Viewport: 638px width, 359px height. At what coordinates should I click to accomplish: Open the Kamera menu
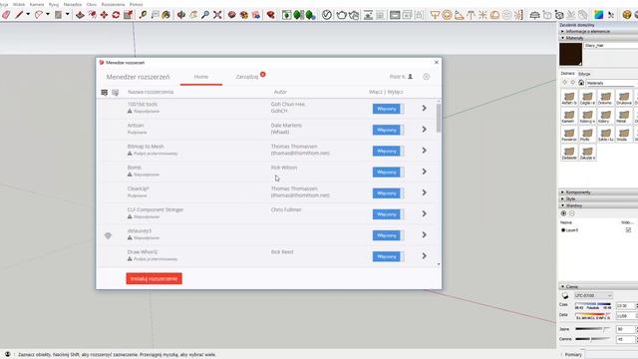(37, 4)
